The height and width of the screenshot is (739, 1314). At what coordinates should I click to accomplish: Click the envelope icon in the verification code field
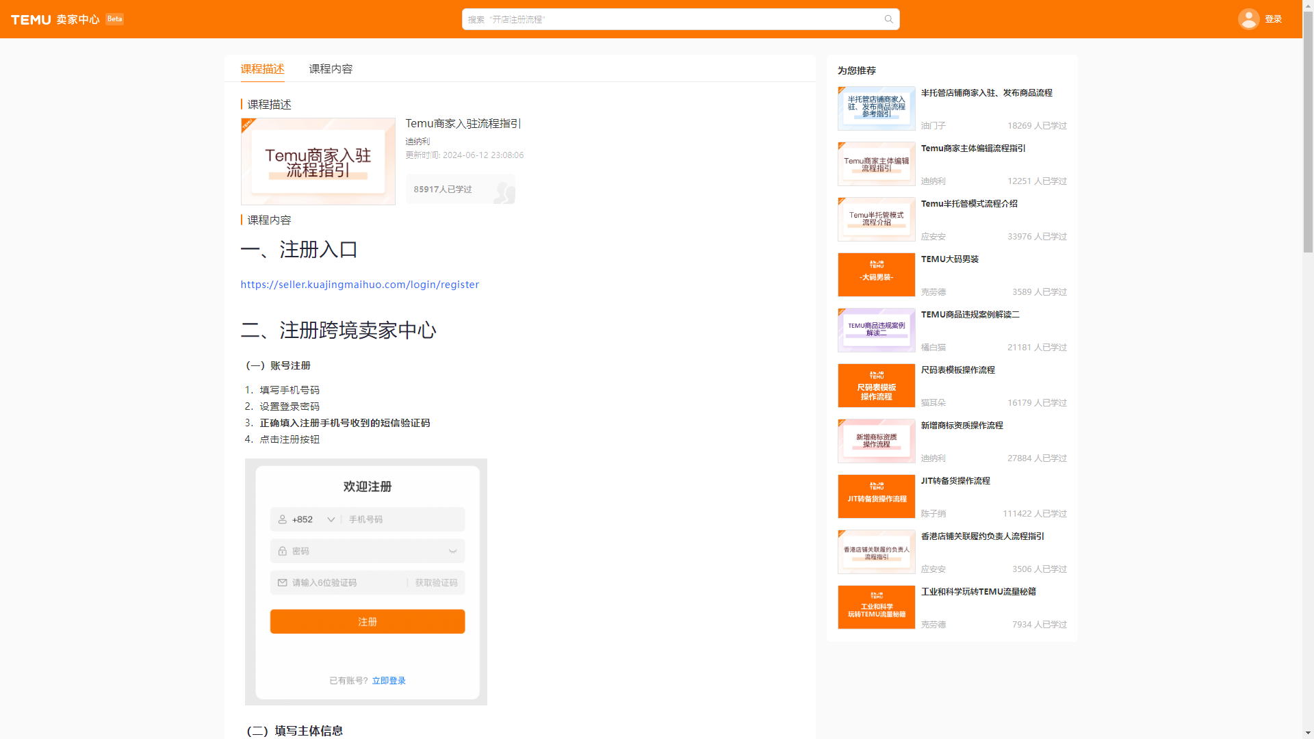283,582
